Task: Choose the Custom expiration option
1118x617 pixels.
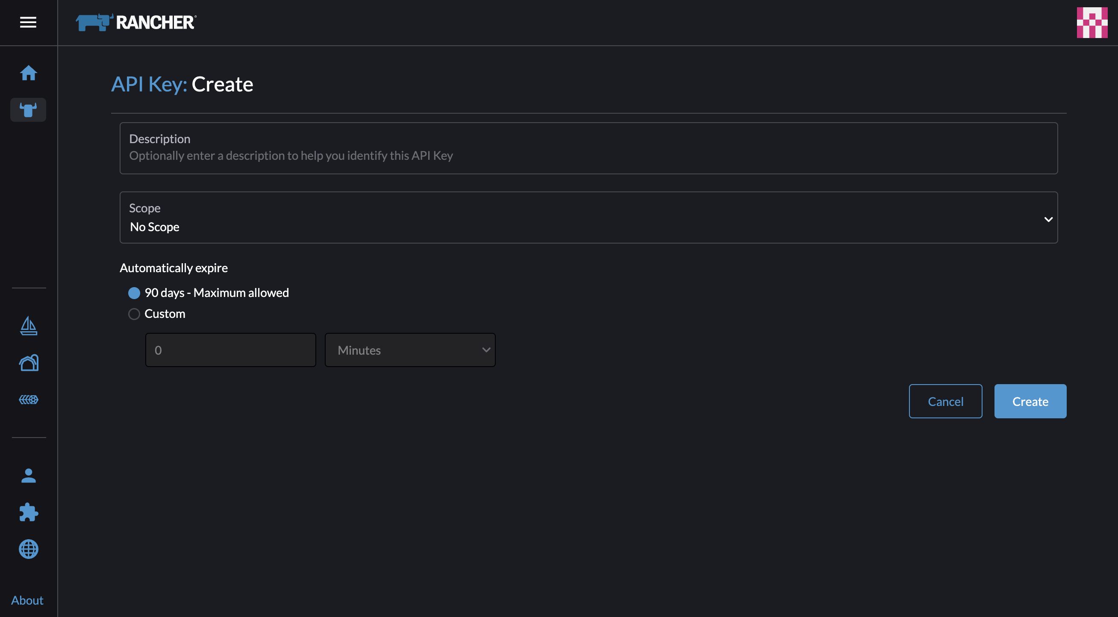Action: pos(134,314)
